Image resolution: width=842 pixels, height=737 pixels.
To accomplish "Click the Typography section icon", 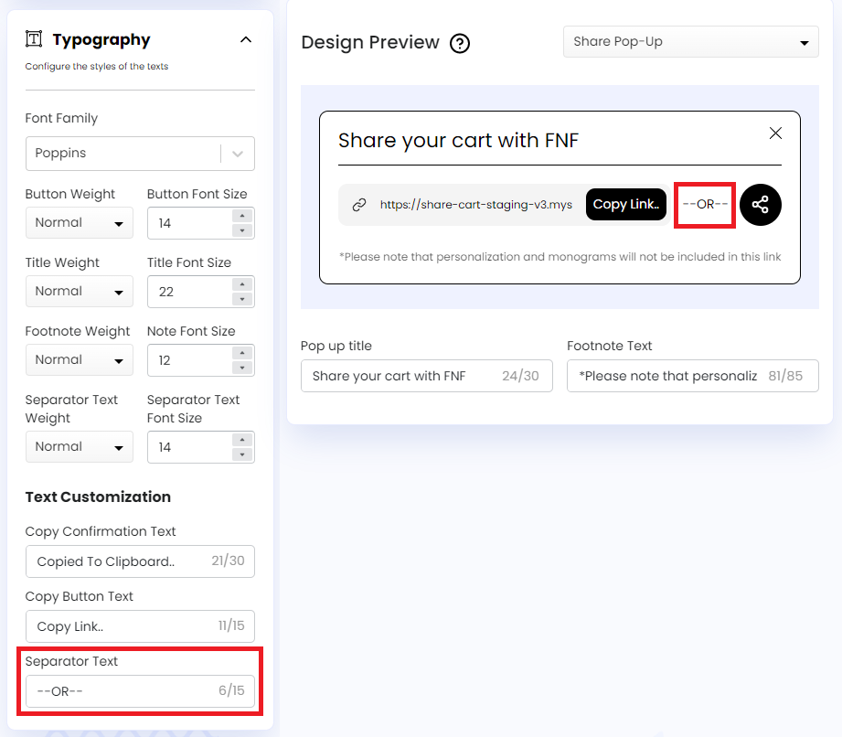I will click(34, 39).
